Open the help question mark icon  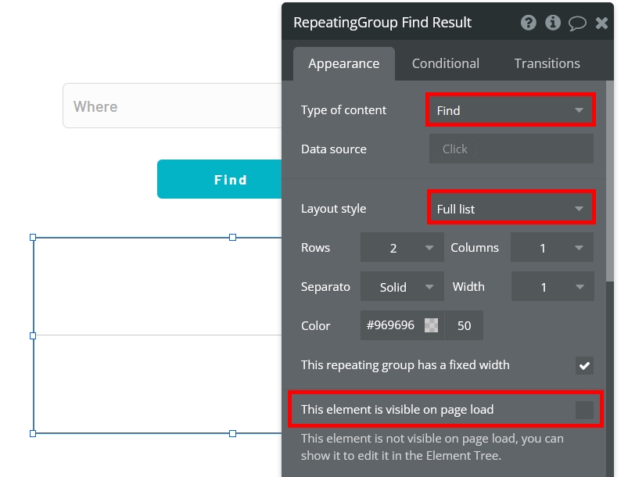click(x=528, y=23)
